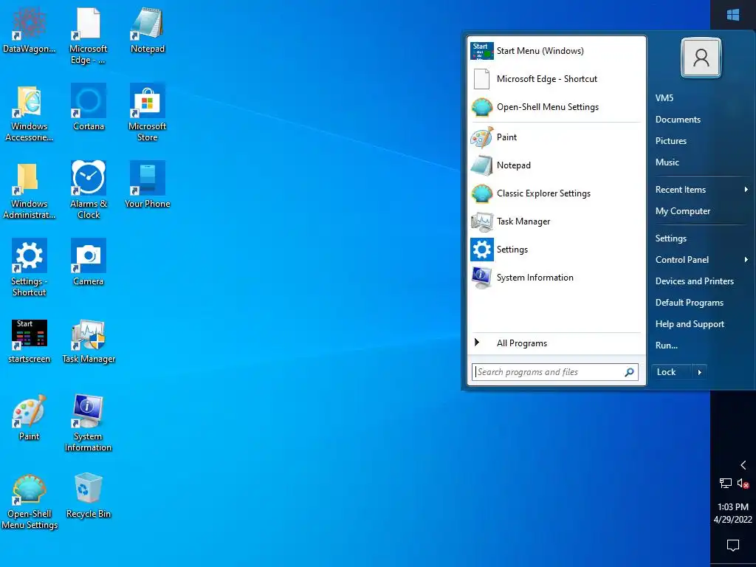The height and width of the screenshot is (567, 756).
Task: Open Documents in the start menu
Action: 678,120
